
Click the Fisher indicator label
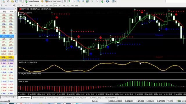(x=23, y=81)
